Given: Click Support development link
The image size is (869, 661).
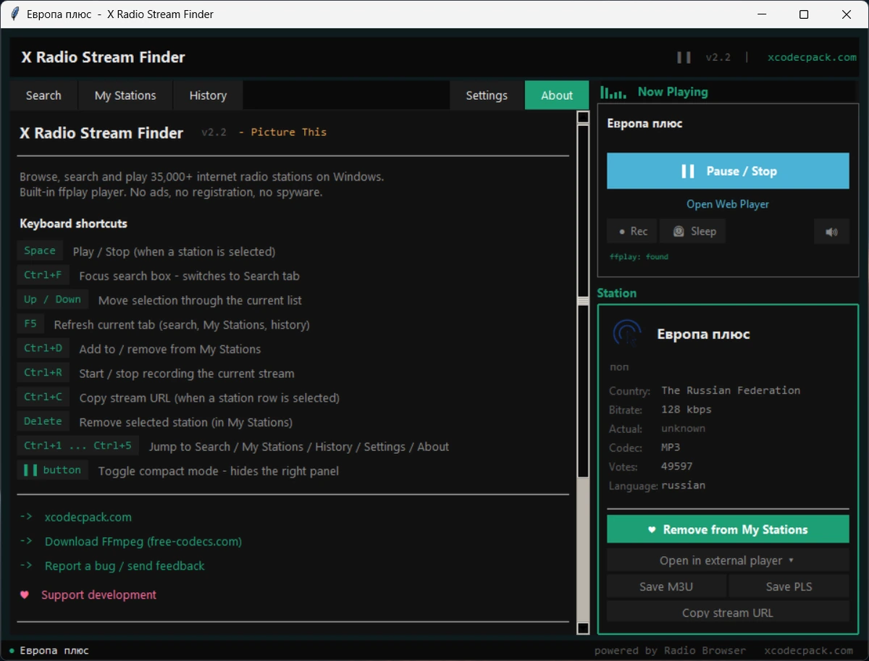Looking at the screenshot, I should tap(98, 594).
